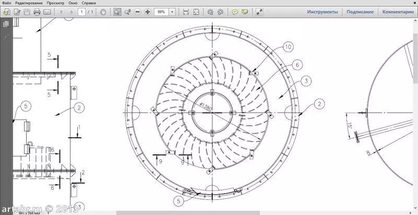
Task: Open the Файл menu
Action: coord(7,3)
